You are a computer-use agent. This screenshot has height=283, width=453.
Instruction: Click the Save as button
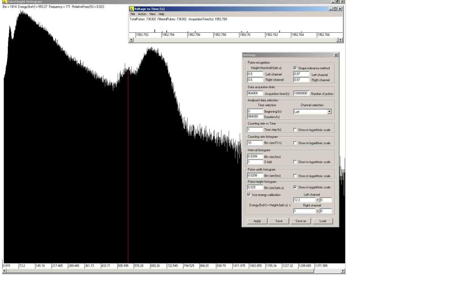tap(301, 221)
